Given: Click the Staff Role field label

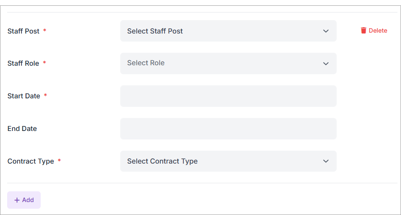Looking at the screenshot, I should tap(23, 63).
